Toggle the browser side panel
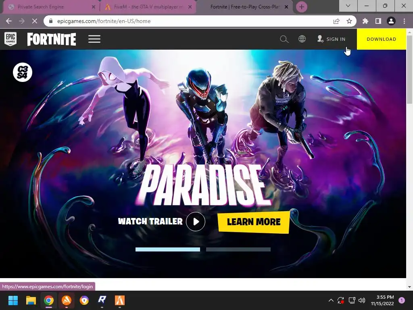This screenshot has width=413, height=310. click(378, 21)
